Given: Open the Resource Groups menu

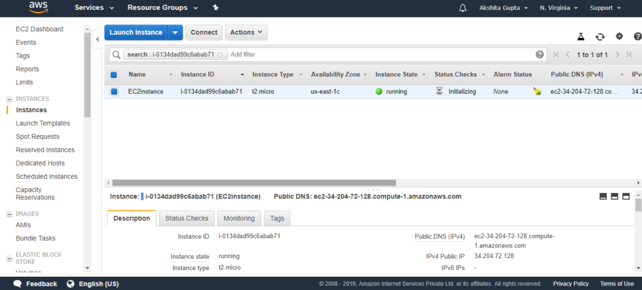Looking at the screenshot, I should tap(162, 7).
